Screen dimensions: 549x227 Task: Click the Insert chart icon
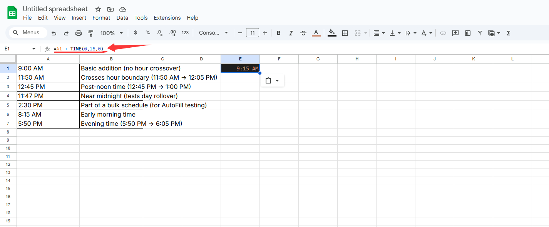(x=468, y=33)
